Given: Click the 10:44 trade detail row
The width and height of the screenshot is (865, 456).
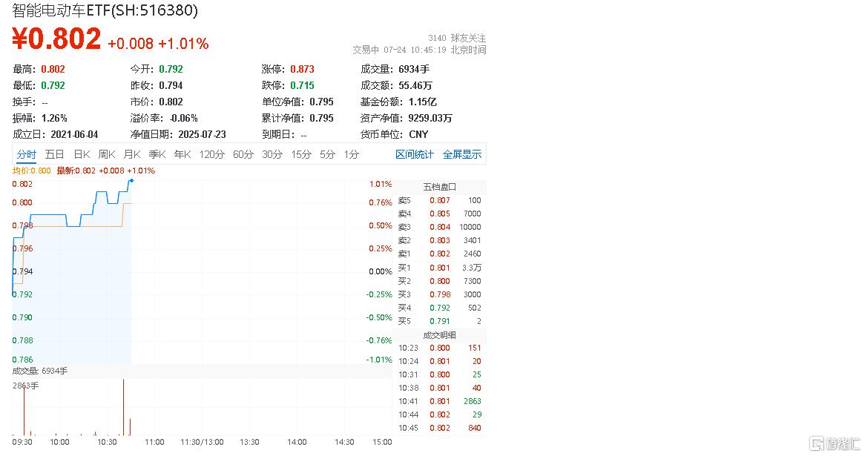Looking at the screenshot, I should [x=440, y=414].
